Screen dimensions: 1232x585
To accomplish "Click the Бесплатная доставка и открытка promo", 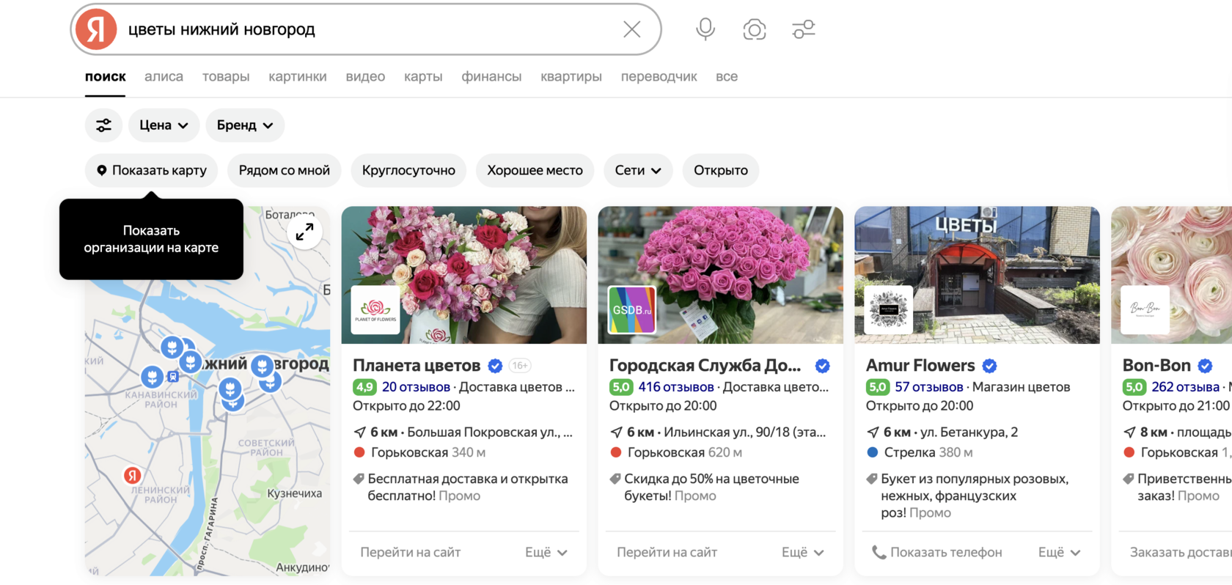I will coord(468,487).
